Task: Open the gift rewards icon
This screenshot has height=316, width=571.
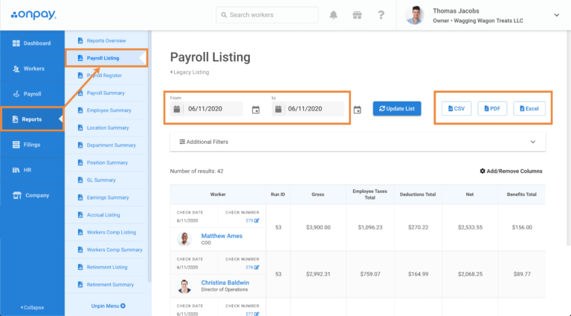Action: (357, 15)
